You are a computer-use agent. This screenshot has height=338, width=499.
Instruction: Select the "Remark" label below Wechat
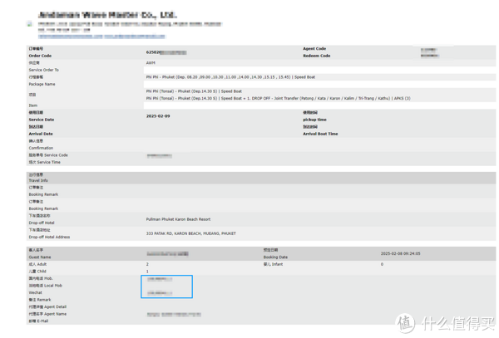click(x=44, y=300)
